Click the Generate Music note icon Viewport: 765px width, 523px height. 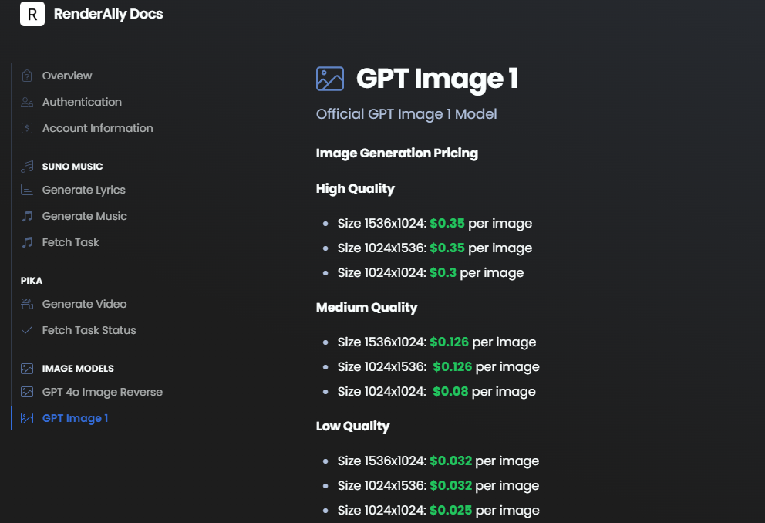tap(27, 216)
